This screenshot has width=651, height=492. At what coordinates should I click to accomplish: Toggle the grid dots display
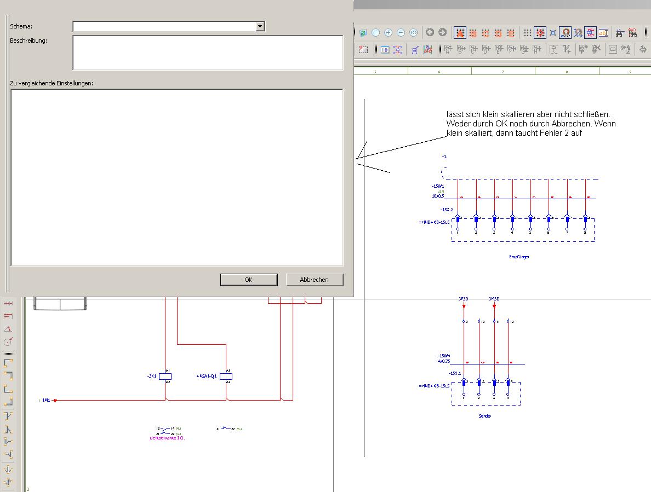click(x=527, y=32)
